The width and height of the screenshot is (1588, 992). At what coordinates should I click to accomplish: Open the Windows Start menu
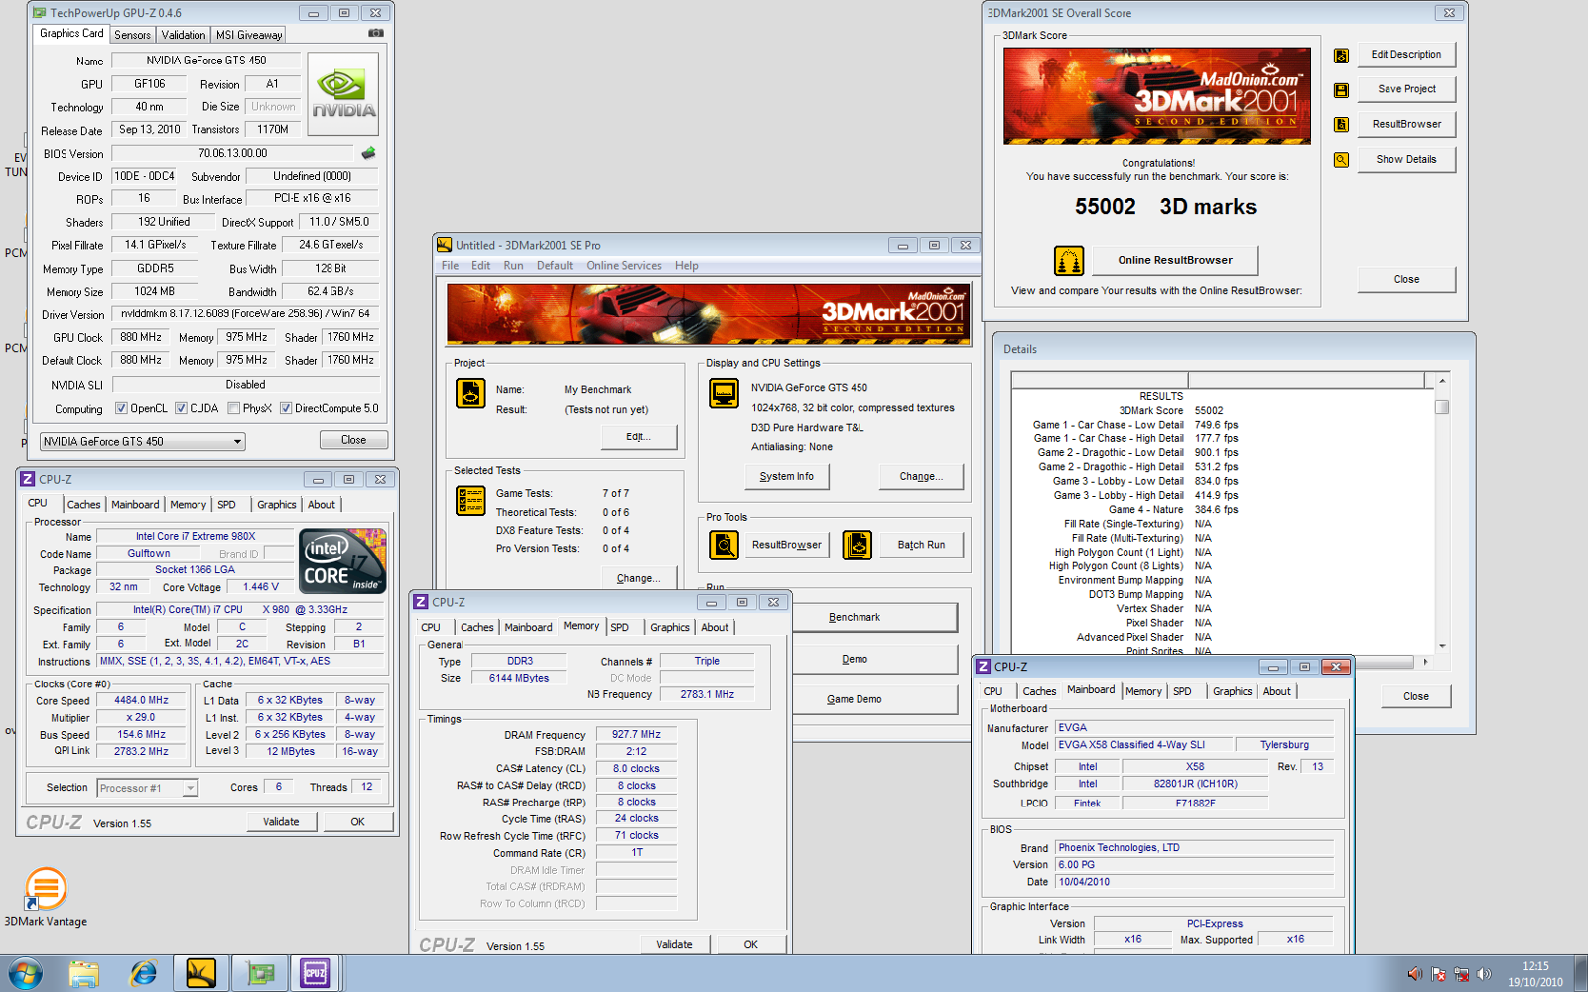(x=25, y=974)
